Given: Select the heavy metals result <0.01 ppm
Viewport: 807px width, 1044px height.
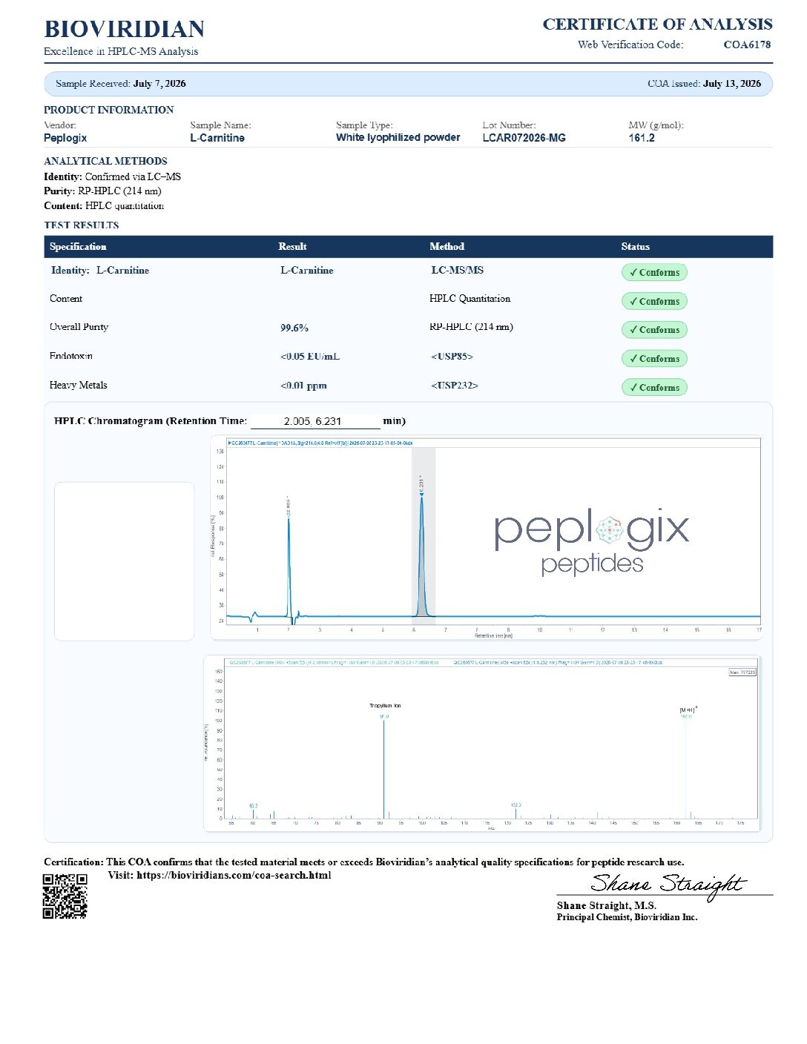Looking at the screenshot, I should (x=303, y=386).
